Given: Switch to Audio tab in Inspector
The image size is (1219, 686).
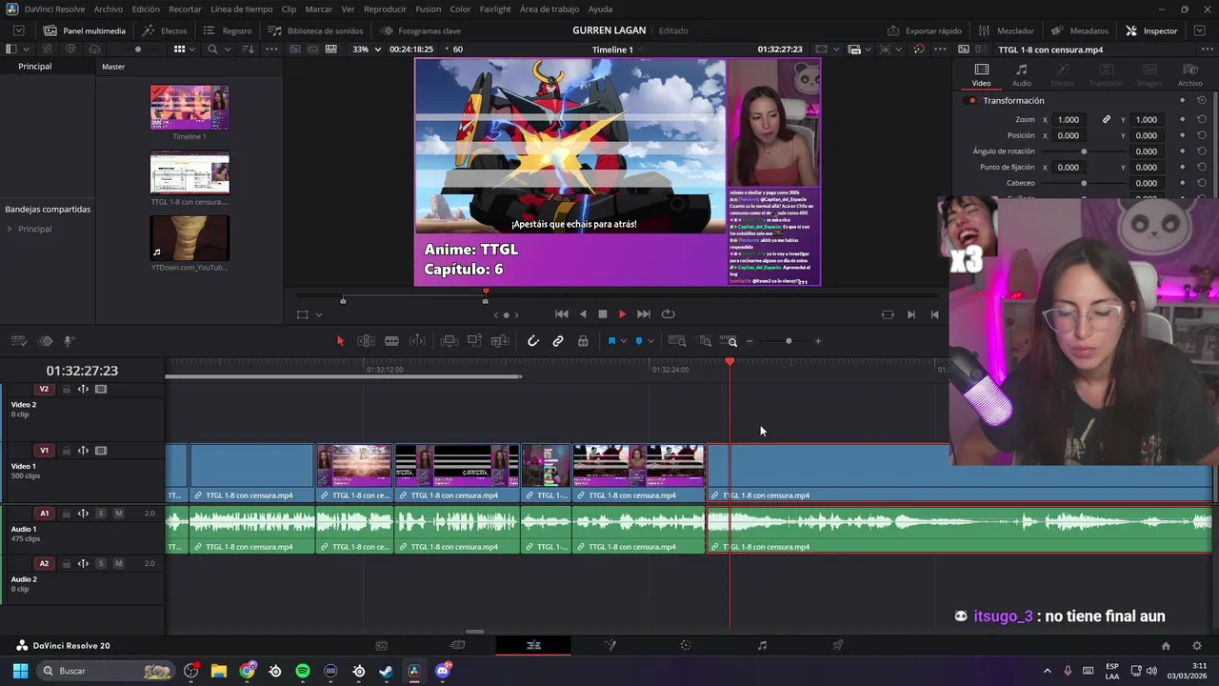Looking at the screenshot, I should pyautogui.click(x=1021, y=75).
